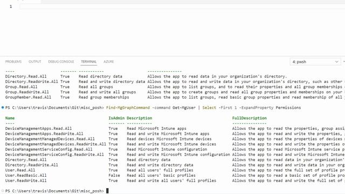345x194 pixels.
Task: Click 'User.ReadWrite.All' row name
Action: coord(26,181)
